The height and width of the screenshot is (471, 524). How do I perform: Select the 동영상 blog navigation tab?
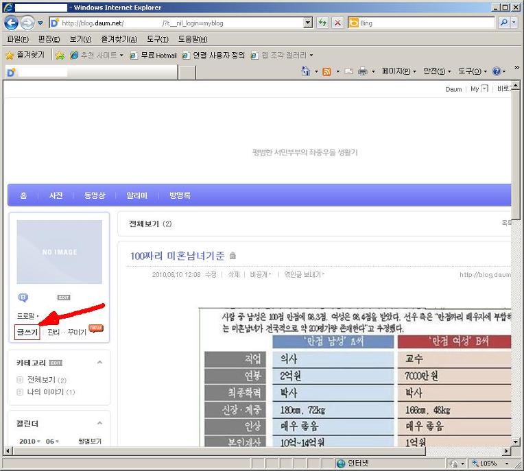(x=95, y=195)
